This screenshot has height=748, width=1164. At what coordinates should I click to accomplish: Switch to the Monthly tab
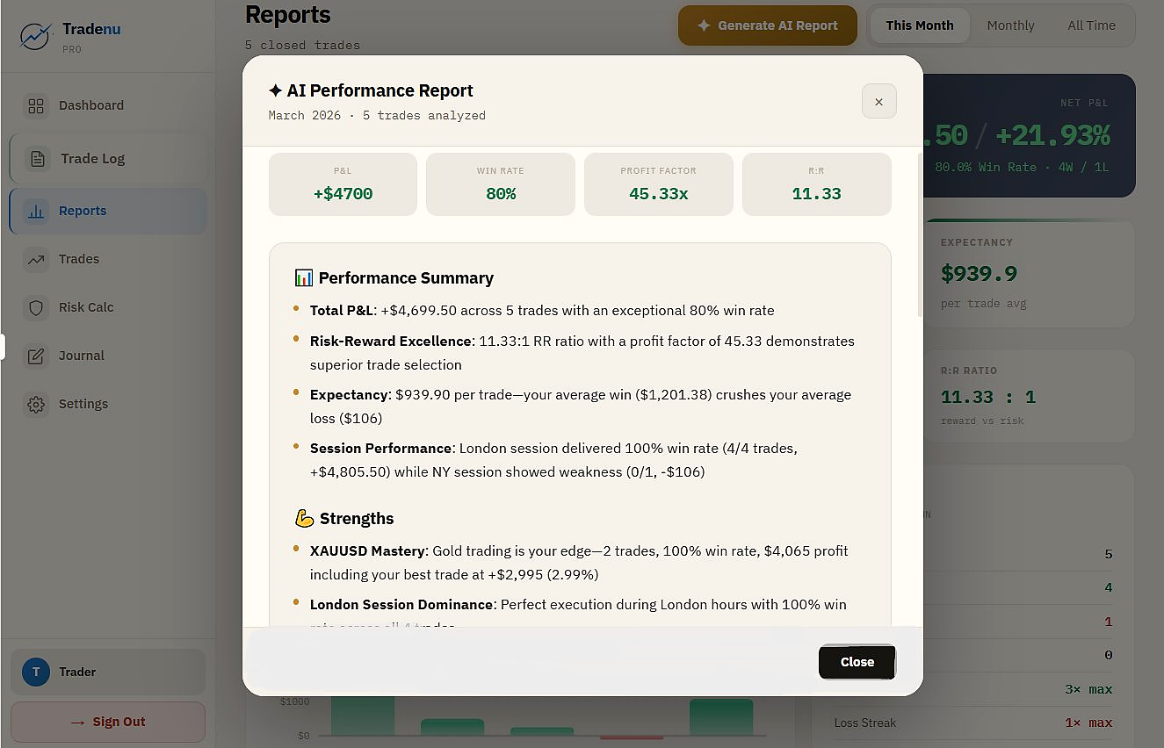(x=1010, y=25)
